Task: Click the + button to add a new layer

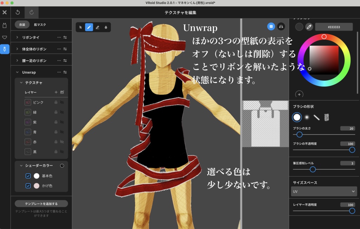Action: coord(56,92)
